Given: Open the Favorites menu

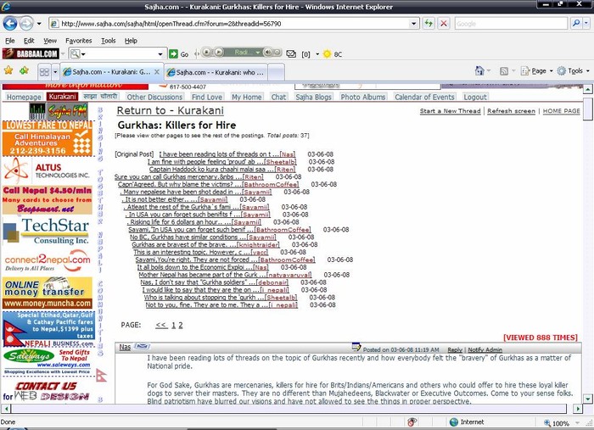Looking at the screenshot, I should (79, 40).
